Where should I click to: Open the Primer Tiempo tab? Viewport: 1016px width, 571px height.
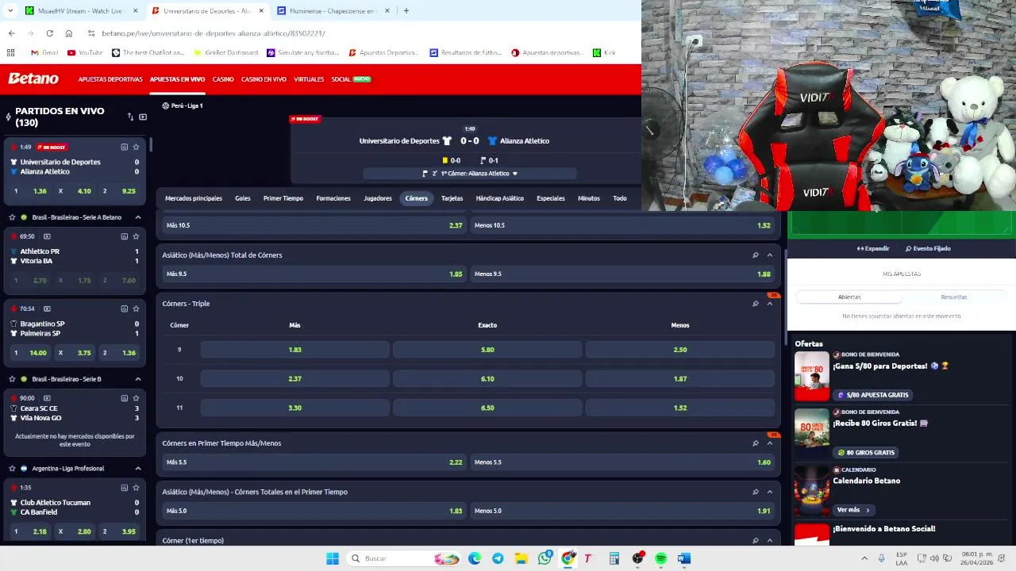pos(283,198)
